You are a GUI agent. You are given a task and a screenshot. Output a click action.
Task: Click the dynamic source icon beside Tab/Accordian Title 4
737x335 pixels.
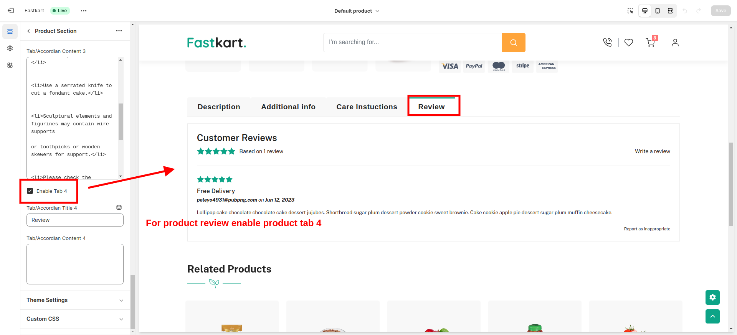click(x=119, y=207)
